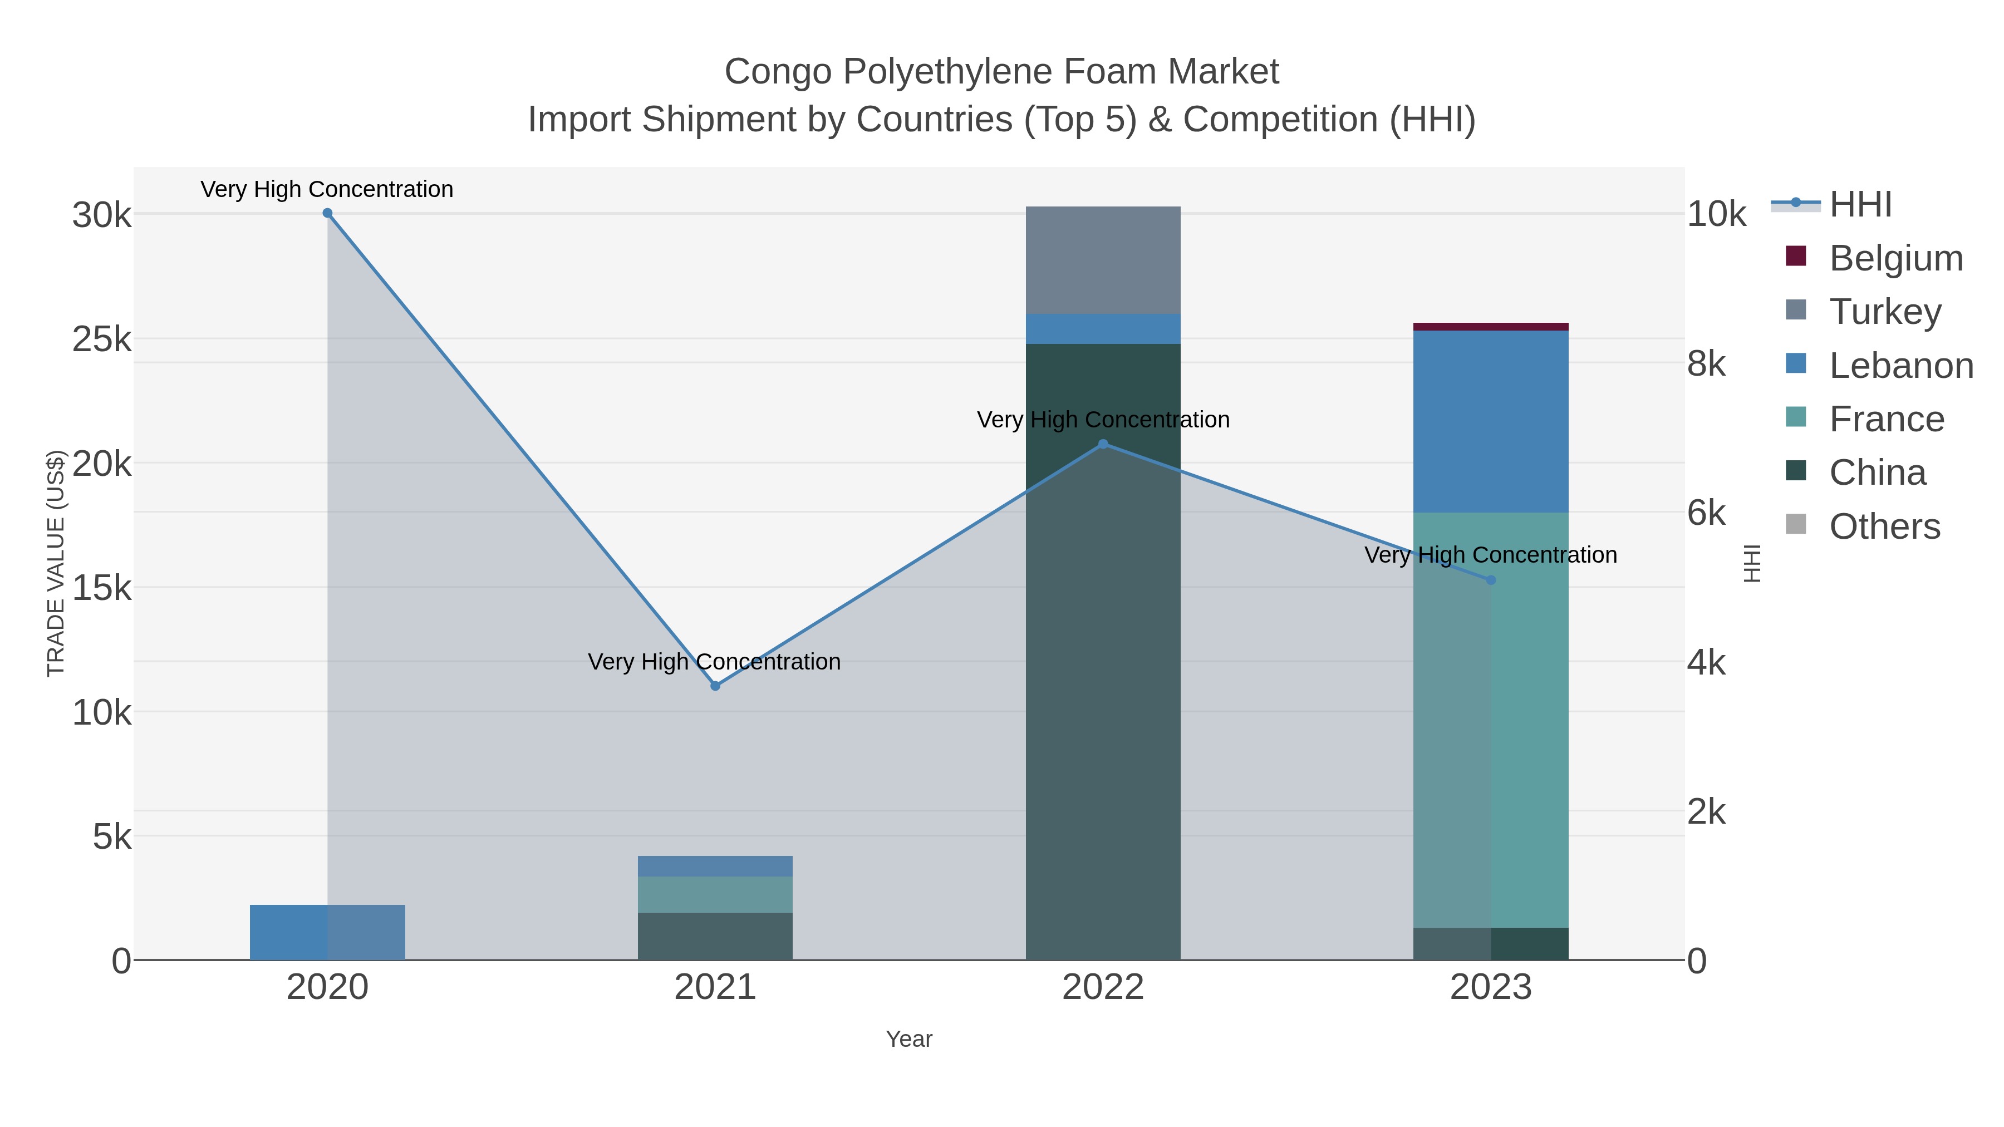Click the 2023 China bar segment

point(1491,944)
